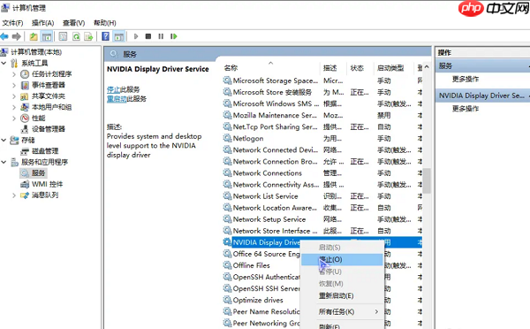This screenshot has width=530, height=329.
Task: Click the Up one level folder icon
Action: click(x=34, y=36)
